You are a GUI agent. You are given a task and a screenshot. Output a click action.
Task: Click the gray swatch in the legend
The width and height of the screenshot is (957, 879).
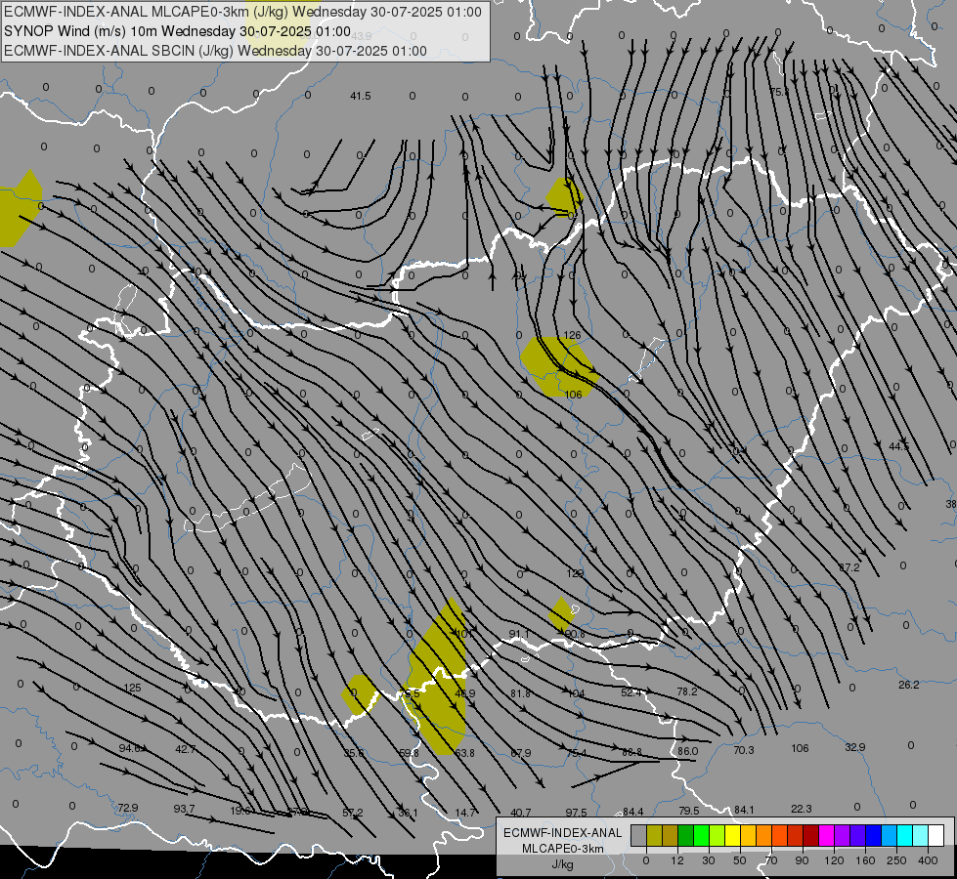click(639, 835)
